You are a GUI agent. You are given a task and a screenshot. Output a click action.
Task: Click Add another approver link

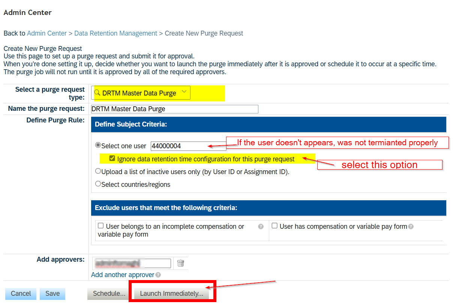pyautogui.click(x=123, y=275)
